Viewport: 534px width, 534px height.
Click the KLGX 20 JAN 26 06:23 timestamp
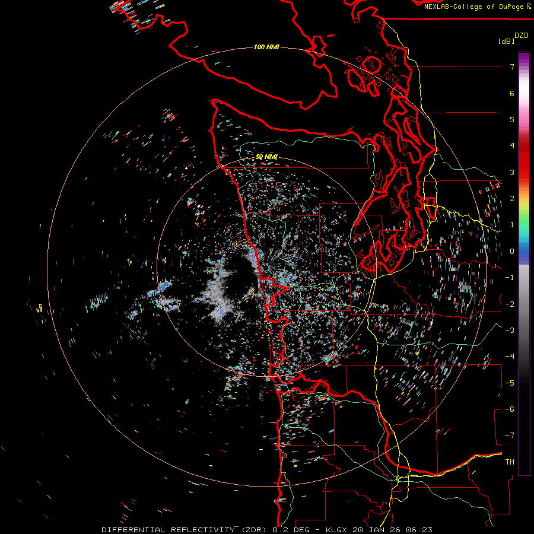[x=379, y=530]
